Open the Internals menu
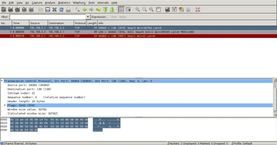This screenshot has width=277, height=145. point(103,3)
